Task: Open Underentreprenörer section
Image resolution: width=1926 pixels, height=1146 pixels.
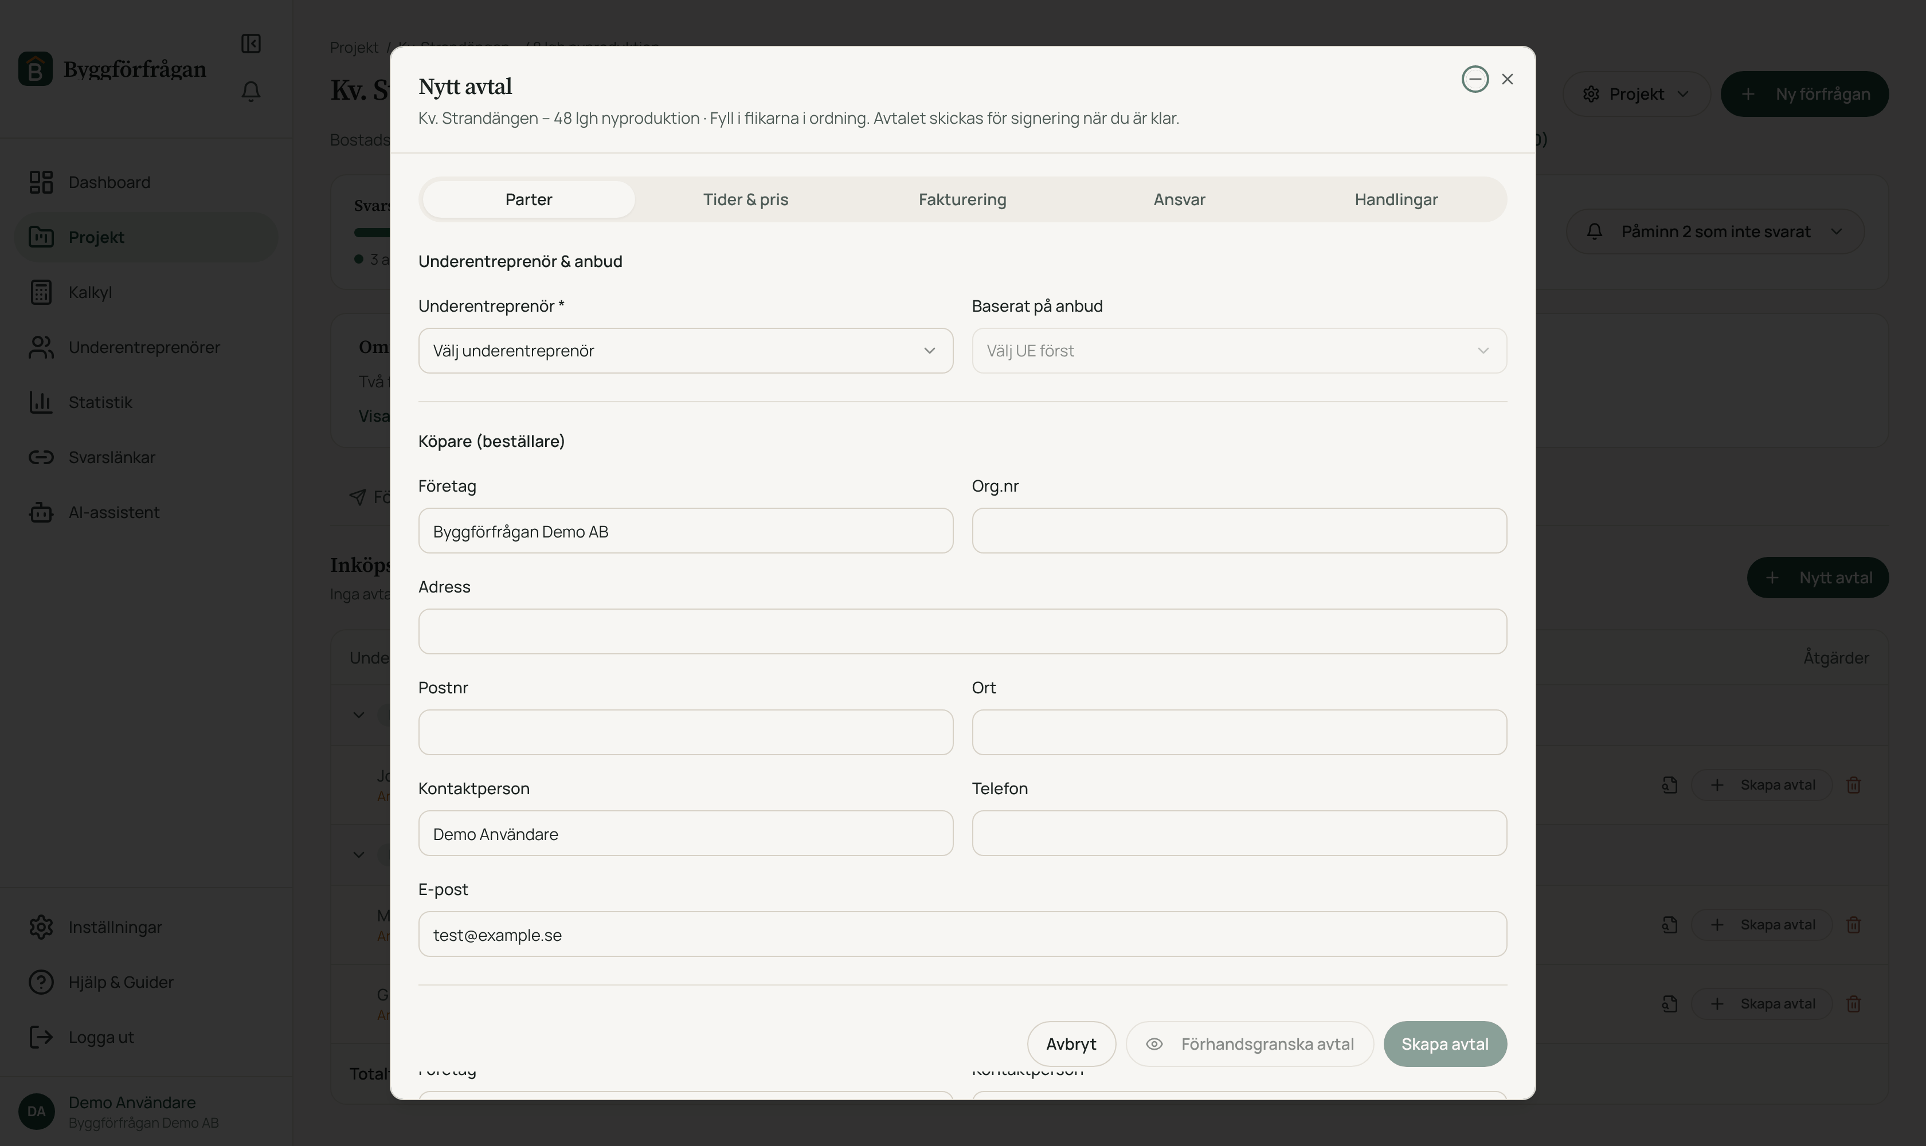Action: tap(146, 347)
